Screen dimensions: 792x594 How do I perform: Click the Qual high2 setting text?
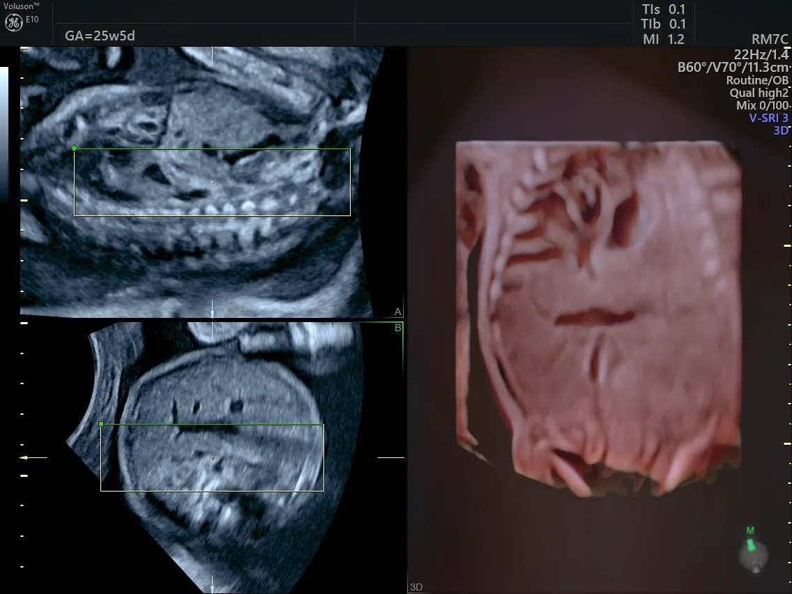[x=759, y=93]
